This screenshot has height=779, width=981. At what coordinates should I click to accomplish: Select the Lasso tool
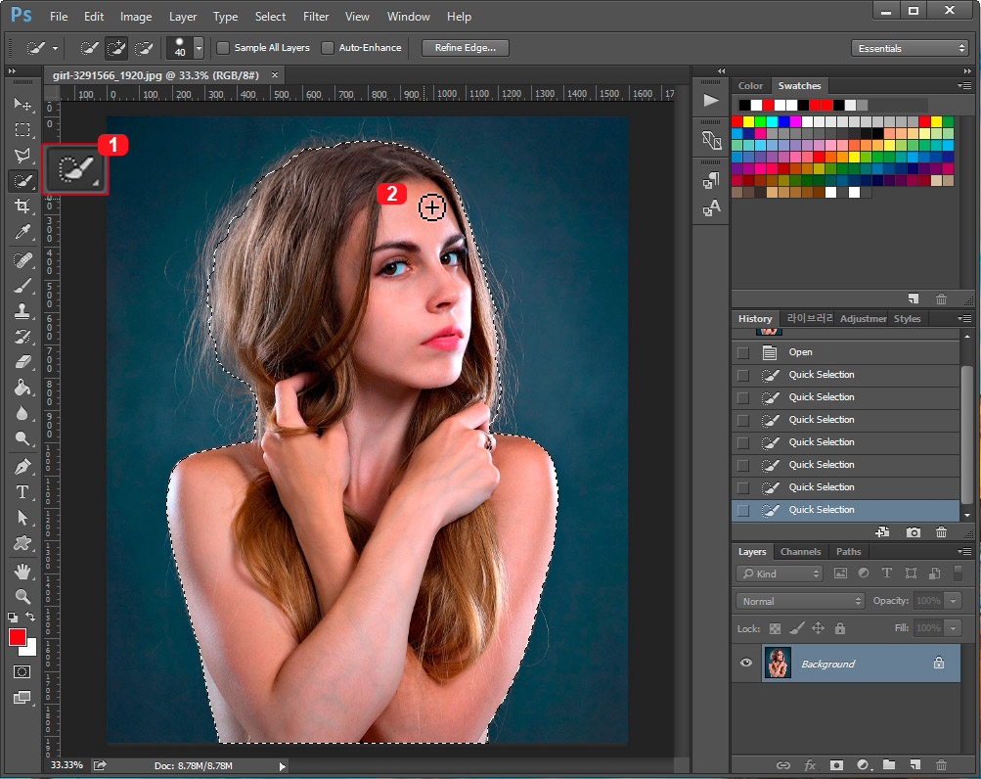coord(22,156)
